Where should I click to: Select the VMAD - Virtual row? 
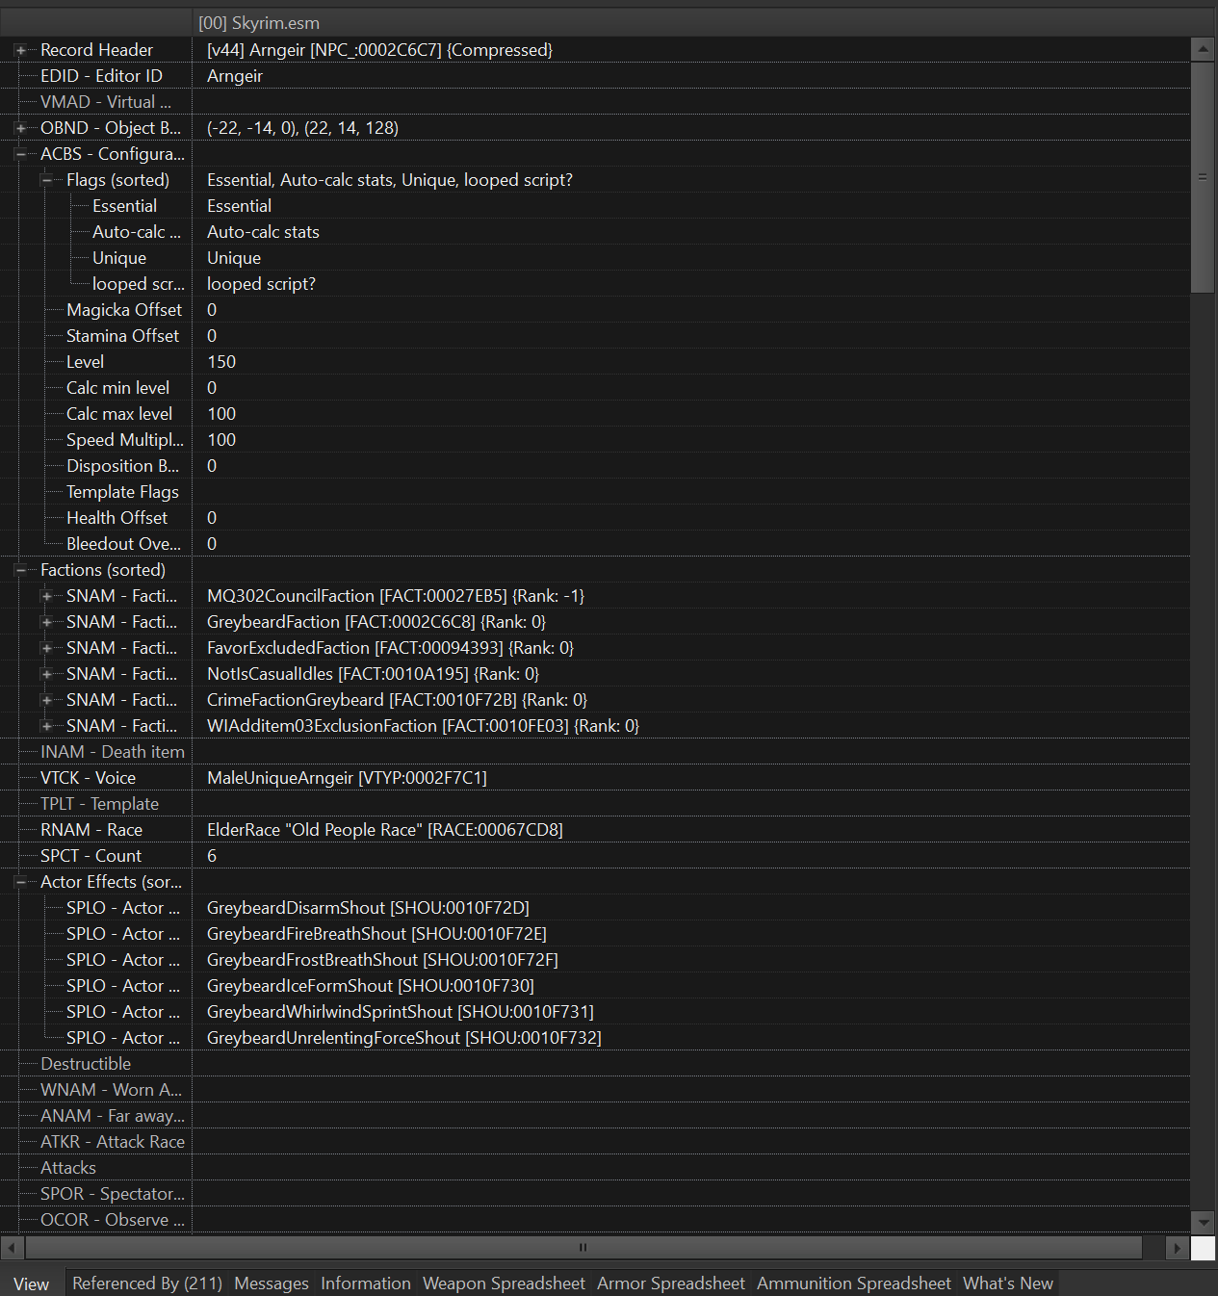click(x=595, y=102)
